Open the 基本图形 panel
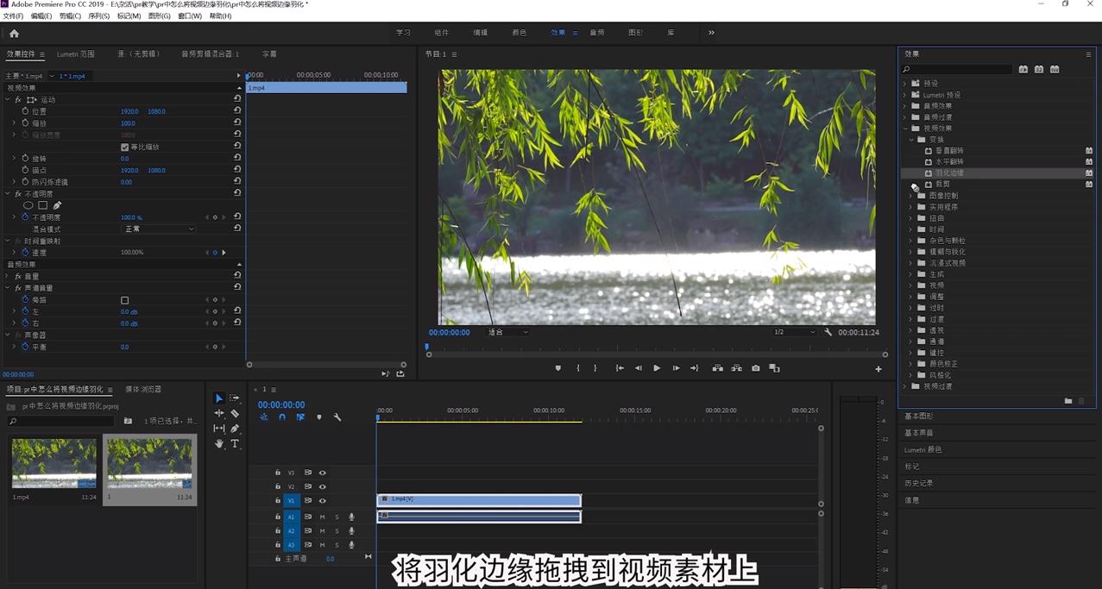The image size is (1102, 589). pos(919,417)
